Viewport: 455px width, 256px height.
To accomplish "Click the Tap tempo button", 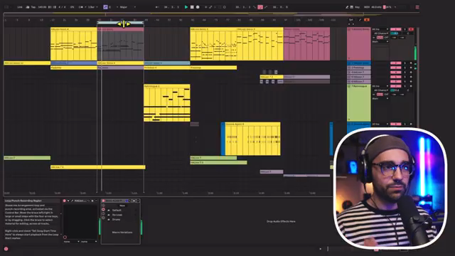I will [x=33, y=7].
